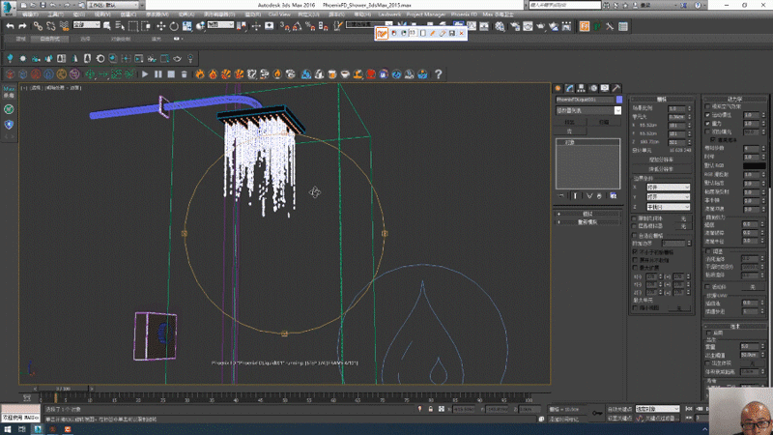Click the orange pencil in floating toolbar
773x435 pixels.
coord(432,34)
